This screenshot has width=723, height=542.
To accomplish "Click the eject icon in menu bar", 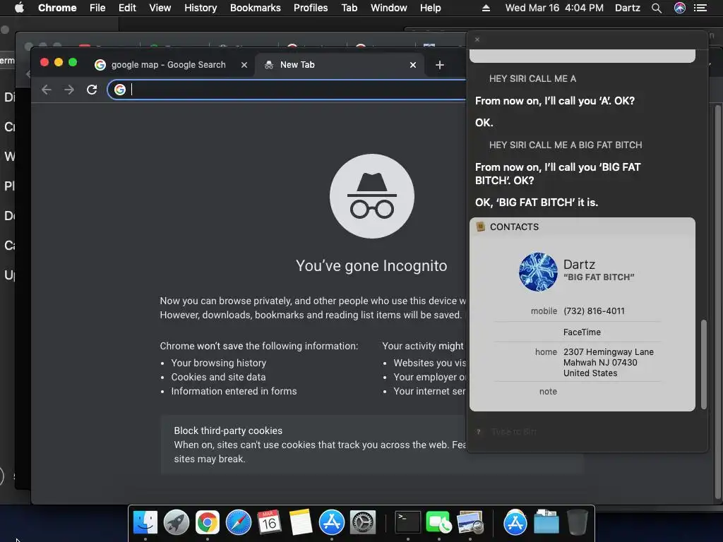I will (486, 8).
